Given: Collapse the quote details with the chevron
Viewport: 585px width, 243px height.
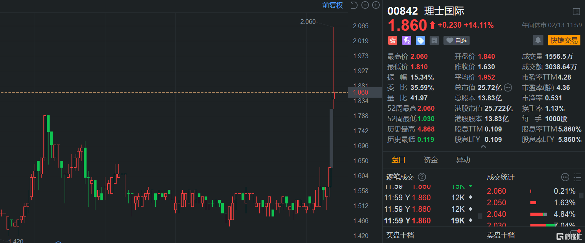Looking at the screenshot, I should (483, 146).
